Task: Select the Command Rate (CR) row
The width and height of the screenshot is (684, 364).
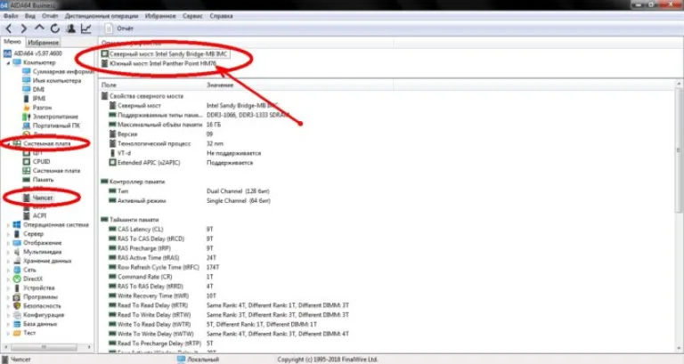Action: (160, 277)
